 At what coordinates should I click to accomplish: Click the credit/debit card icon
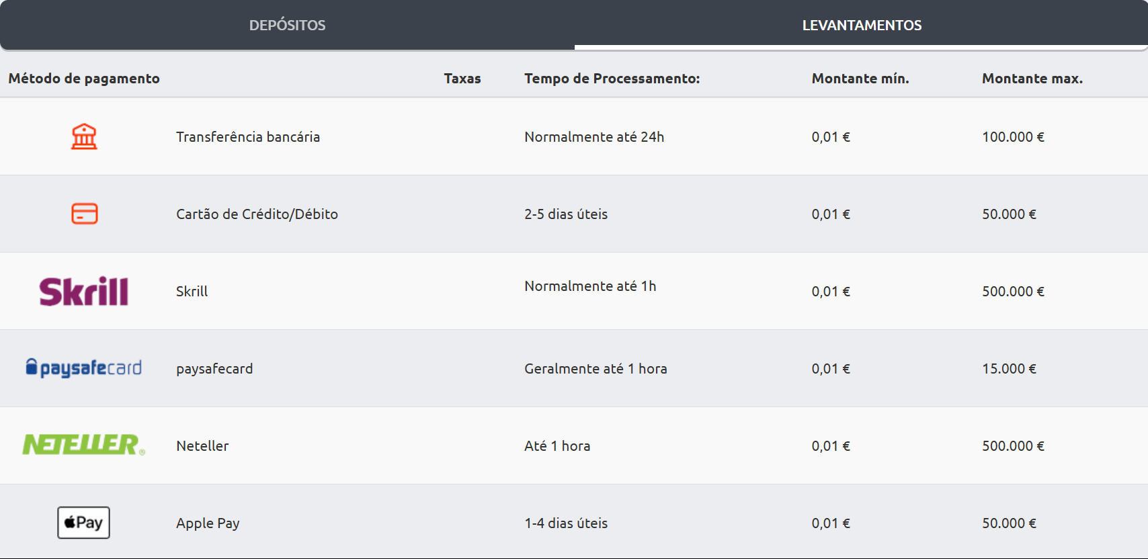pos(84,214)
